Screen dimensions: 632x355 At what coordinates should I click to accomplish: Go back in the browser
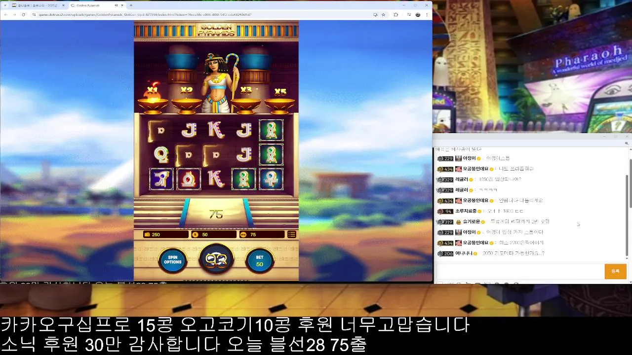click(x=5, y=15)
